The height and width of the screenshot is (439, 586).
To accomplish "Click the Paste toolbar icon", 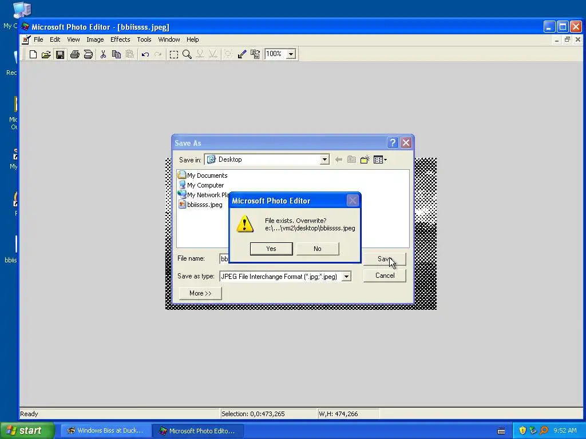I will 129,54.
